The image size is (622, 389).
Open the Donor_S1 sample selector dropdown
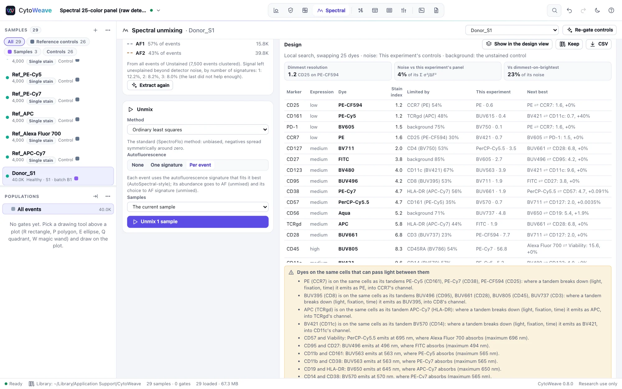click(x=512, y=30)
